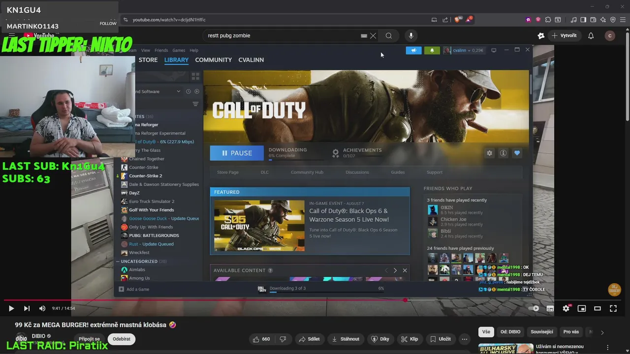Open Brave Rewards triangle icon

click(469, 20)
